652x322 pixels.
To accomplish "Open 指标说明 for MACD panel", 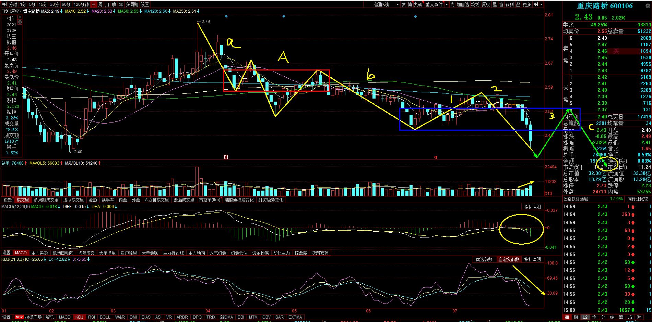I will coord(532,207).
